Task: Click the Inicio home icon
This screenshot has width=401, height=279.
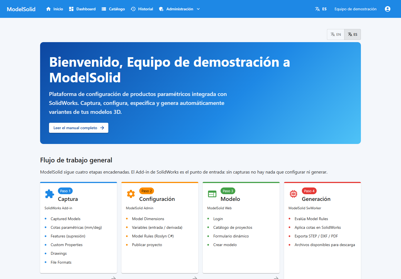Action: point(48,9)
